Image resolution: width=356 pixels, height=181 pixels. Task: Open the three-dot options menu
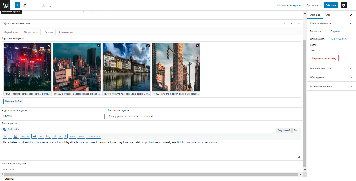coord(350,5)
